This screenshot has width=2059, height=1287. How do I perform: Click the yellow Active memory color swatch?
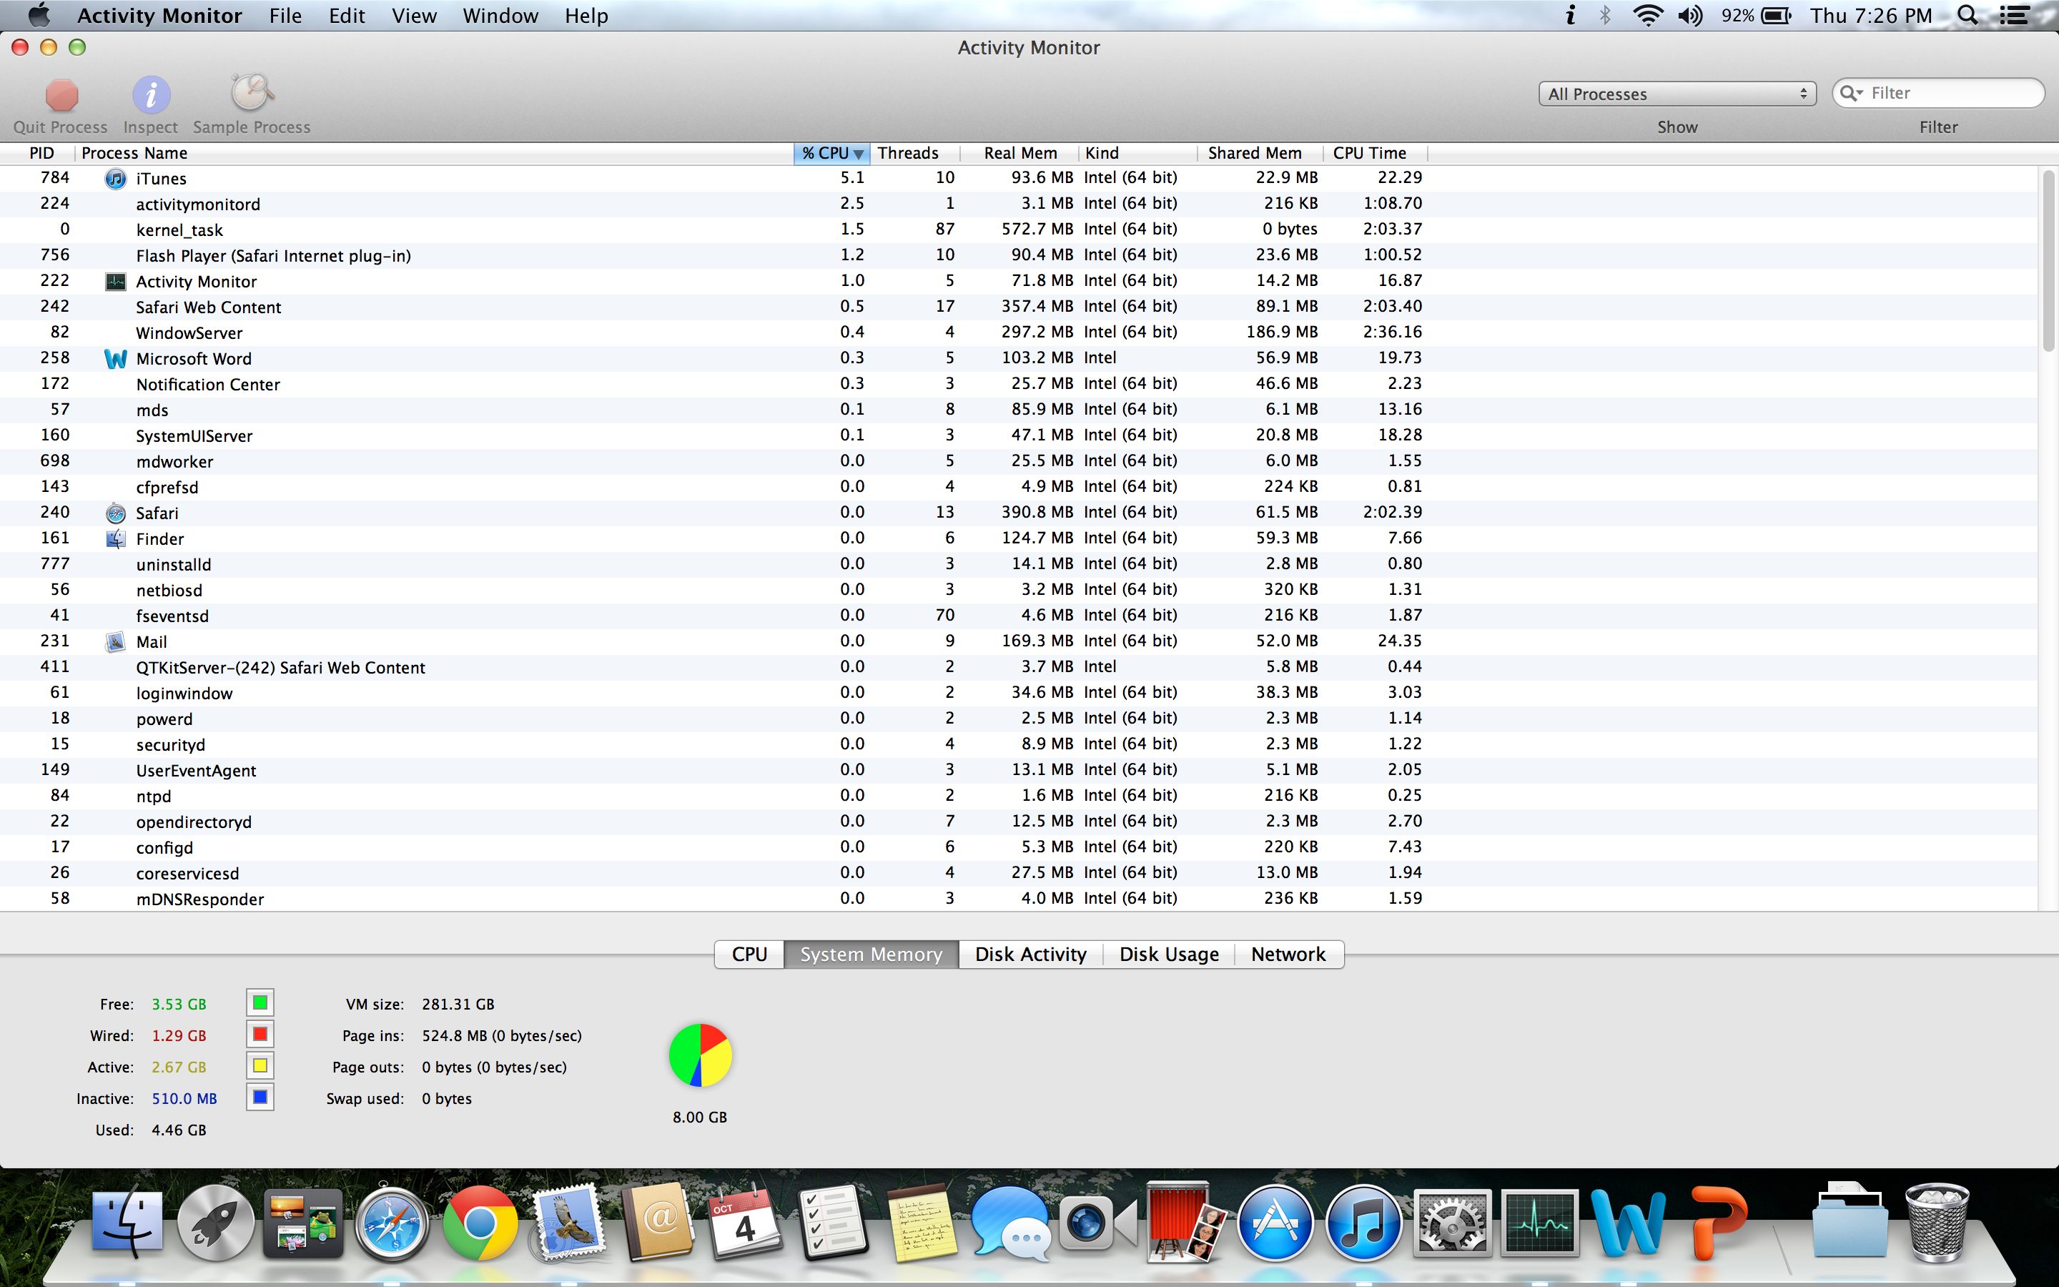pyautogui.click(x=260, y=1065)
